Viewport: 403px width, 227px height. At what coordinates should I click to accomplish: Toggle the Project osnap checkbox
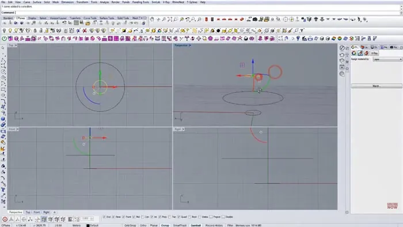211,217
